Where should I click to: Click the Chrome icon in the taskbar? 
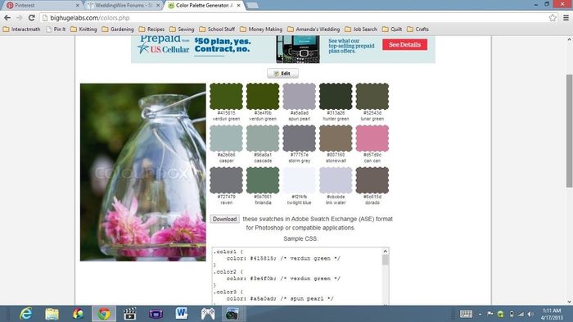(104, 314)
